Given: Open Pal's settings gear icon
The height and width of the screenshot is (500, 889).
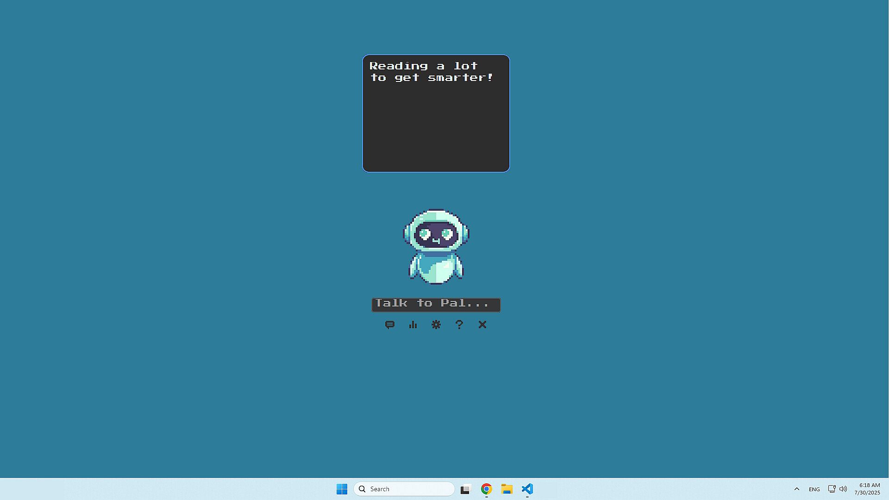Looking at the screenshot, I should [436, 325].
